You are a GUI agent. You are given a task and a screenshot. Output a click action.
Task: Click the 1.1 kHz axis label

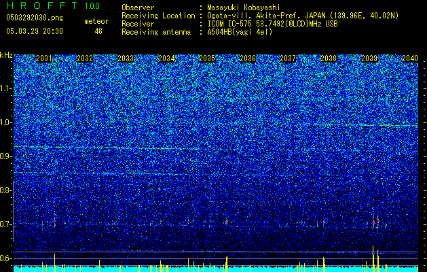[6, 88]
